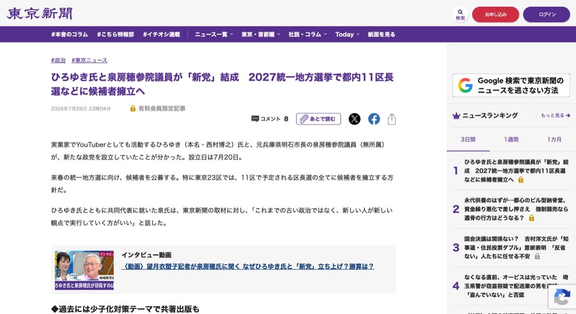
Task: Click lock icon on ranking item 3
Action: [x=537, y=256]
